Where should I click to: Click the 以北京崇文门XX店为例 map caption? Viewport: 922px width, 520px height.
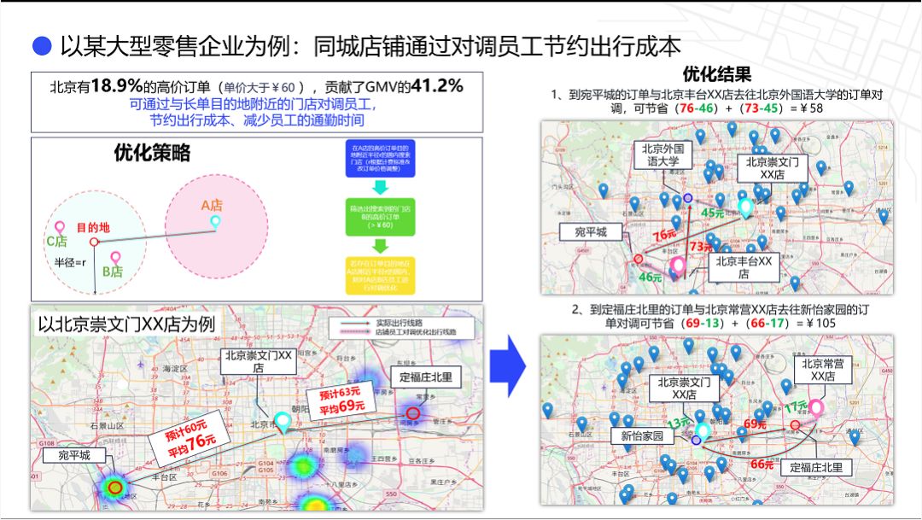[125, 326]
